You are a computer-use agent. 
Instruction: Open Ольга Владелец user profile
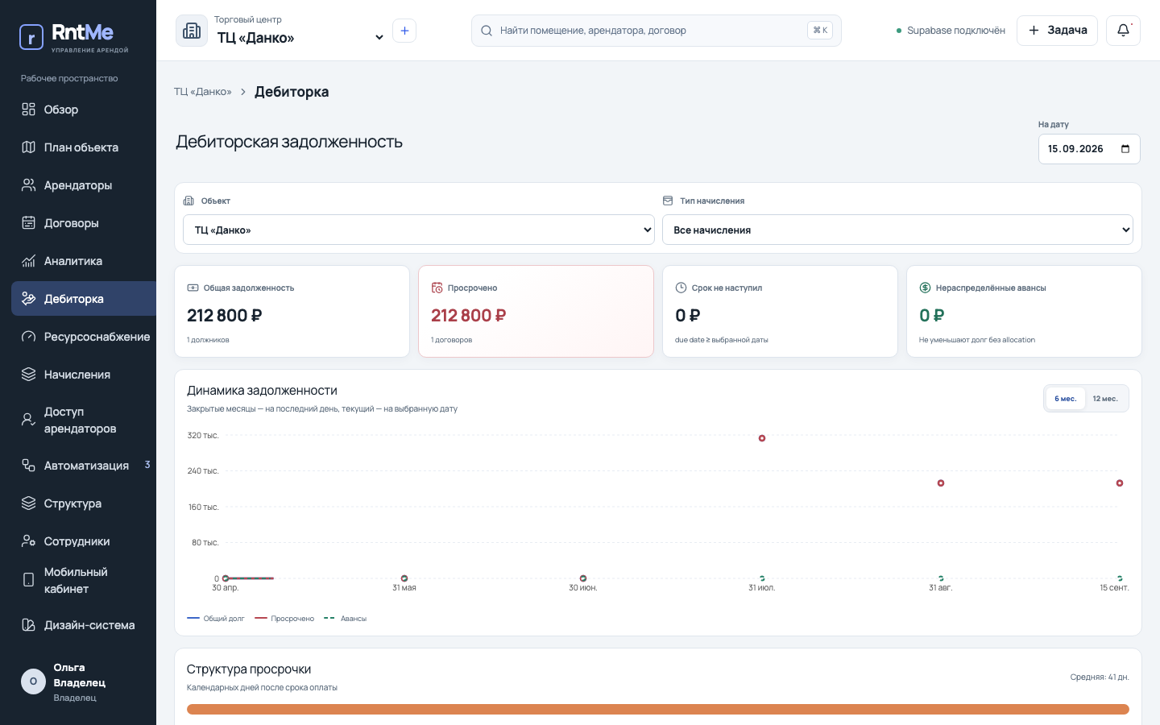(78, 682)
